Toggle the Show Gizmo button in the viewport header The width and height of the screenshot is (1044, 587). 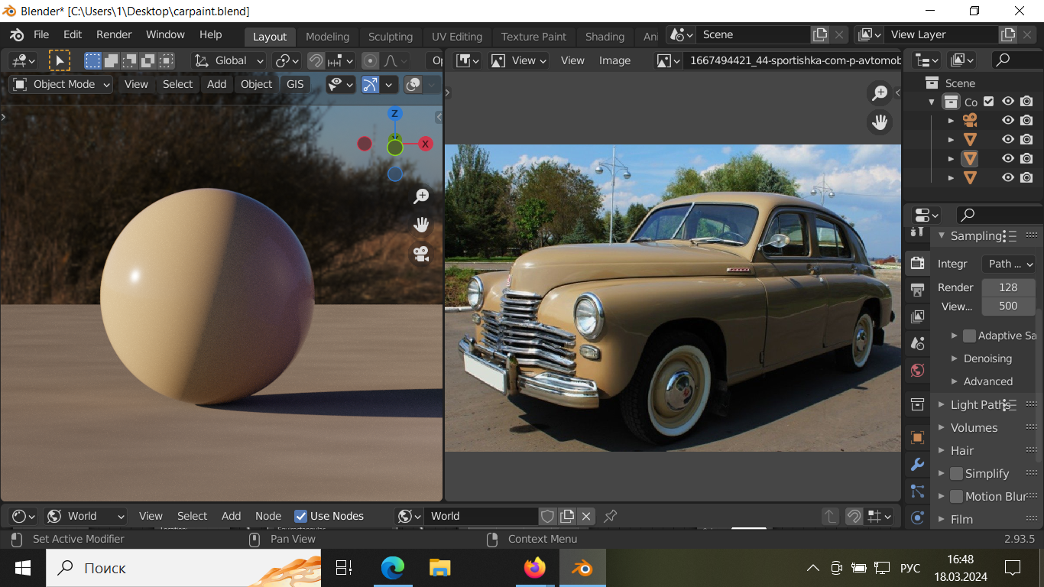pyautogui.click(x=370, y=84)
